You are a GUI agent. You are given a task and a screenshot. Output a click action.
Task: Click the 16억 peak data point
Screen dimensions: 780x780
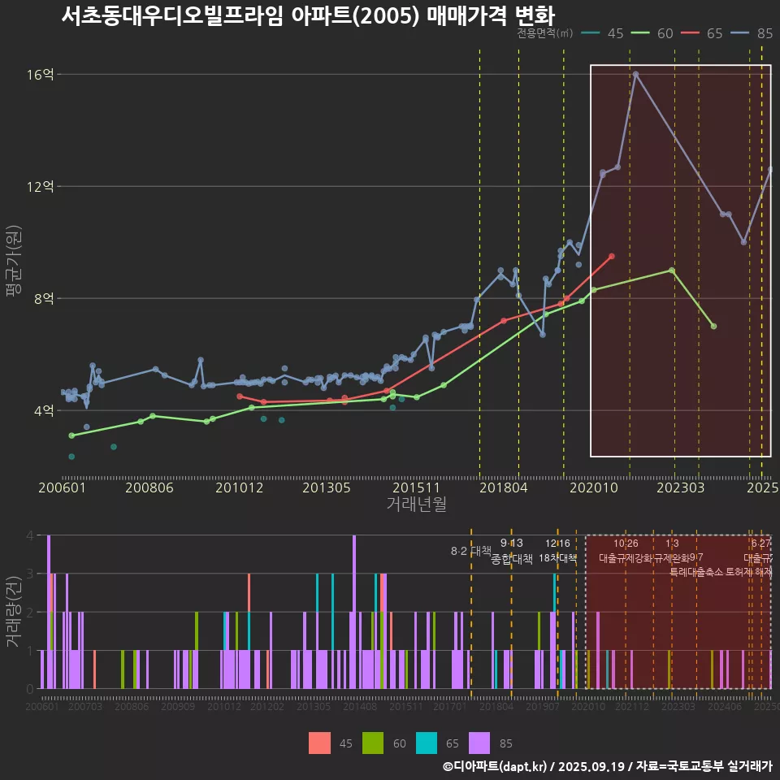point(635,74)
